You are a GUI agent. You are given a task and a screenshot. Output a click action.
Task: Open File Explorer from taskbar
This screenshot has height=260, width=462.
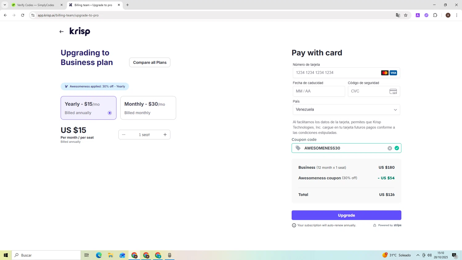pos(111,255)
